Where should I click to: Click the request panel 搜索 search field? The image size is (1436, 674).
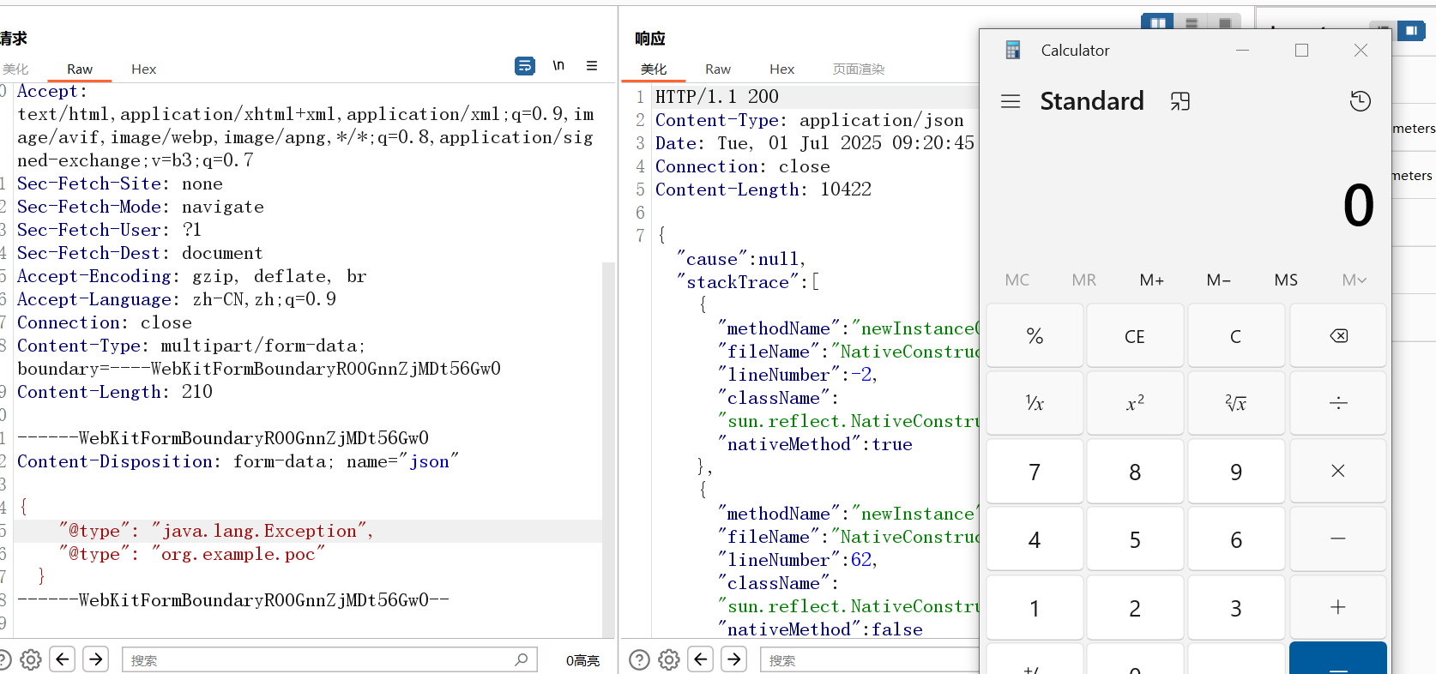click(329, 659)
